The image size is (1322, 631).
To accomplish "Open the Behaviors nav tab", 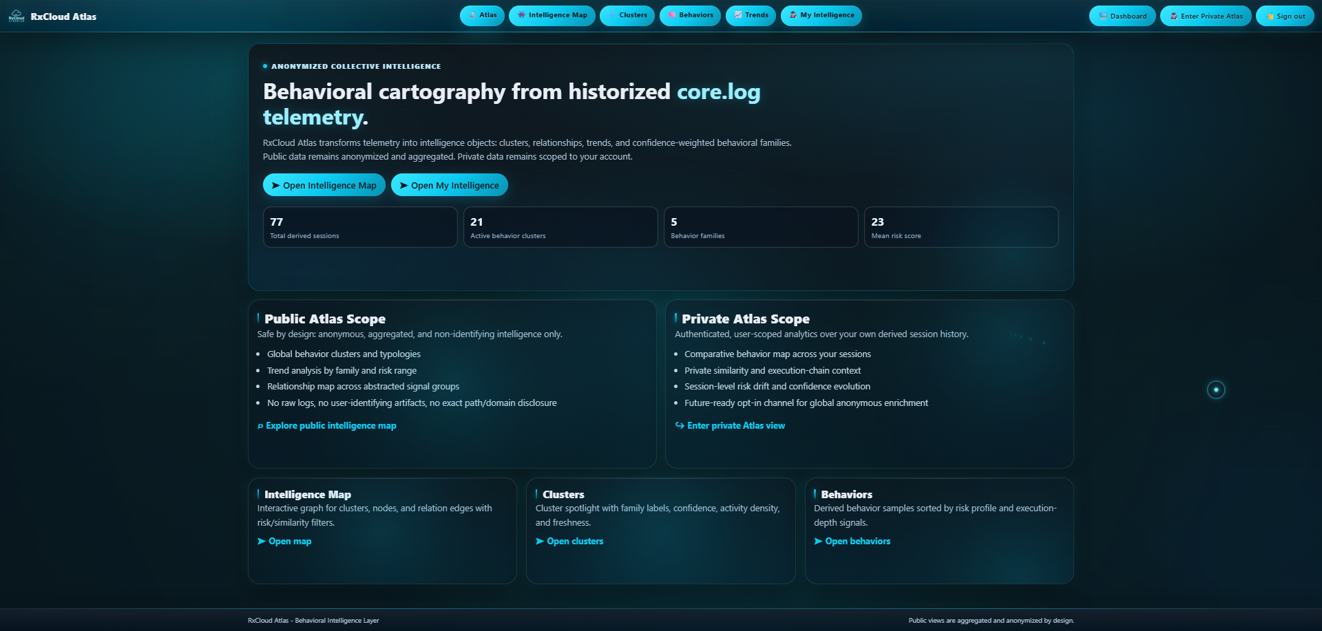I will click(x=691, y=15).
